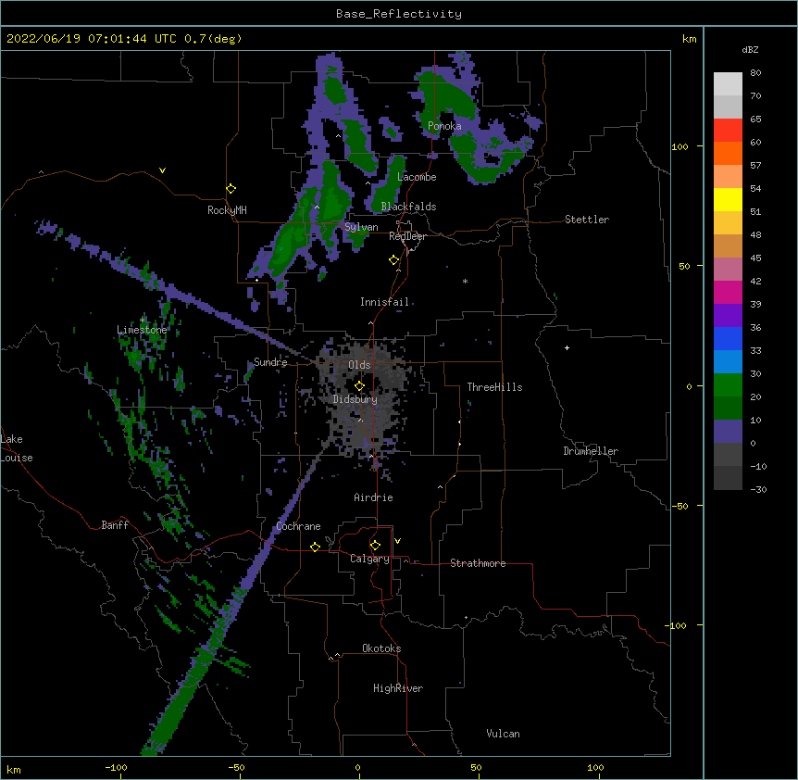This screenshot has width=798, height=780.
Task: Select the Didsbury town label
Action: point(355,399)
